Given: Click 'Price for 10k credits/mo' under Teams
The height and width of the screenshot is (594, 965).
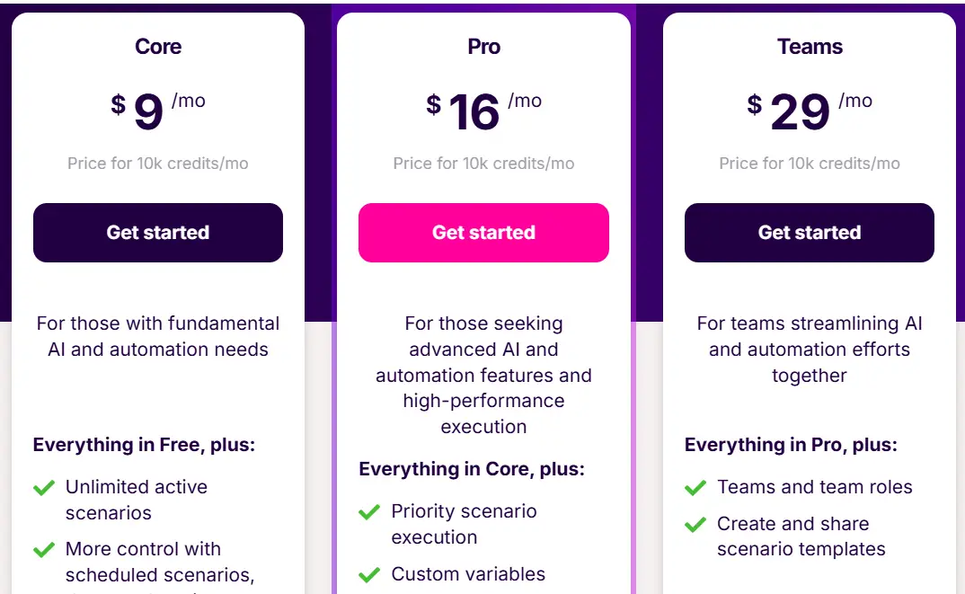Looking at the screenshot, I should [x=810, y=164].
